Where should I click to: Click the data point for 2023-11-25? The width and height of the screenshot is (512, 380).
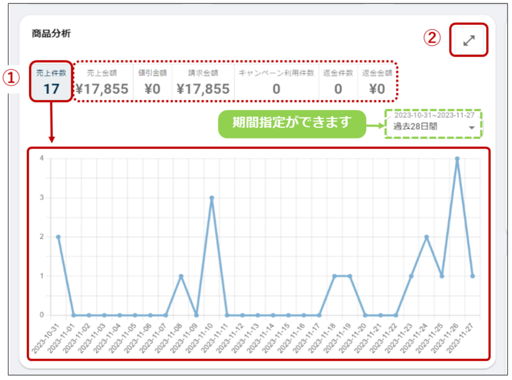click(442, 276)
